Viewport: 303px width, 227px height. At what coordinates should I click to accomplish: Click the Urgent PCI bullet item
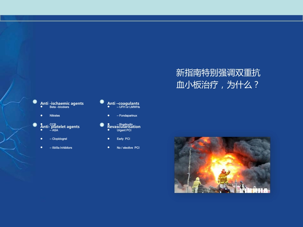pos(124,130)
